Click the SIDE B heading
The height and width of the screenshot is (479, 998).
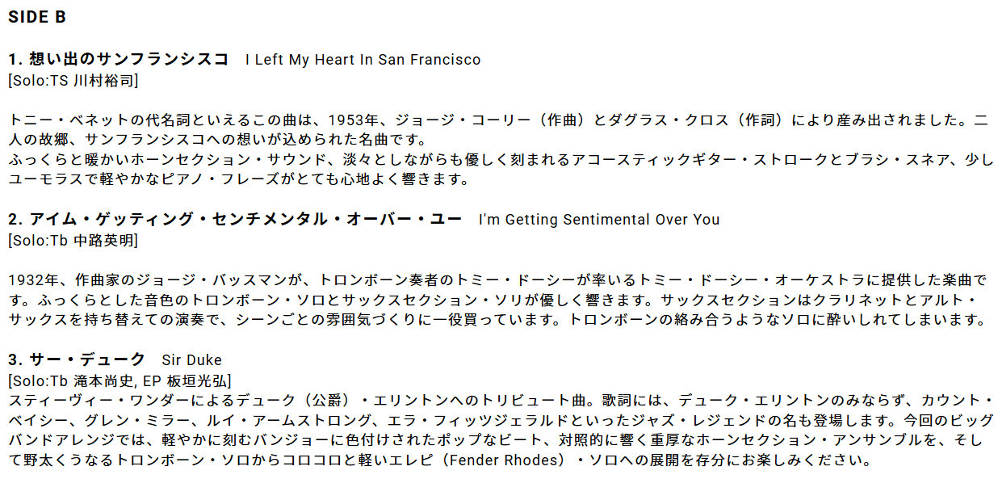37,17
